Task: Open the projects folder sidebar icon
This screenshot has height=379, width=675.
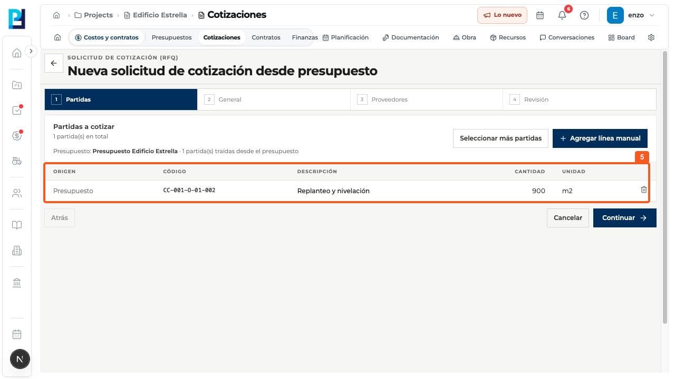Action: coord(17,85)
